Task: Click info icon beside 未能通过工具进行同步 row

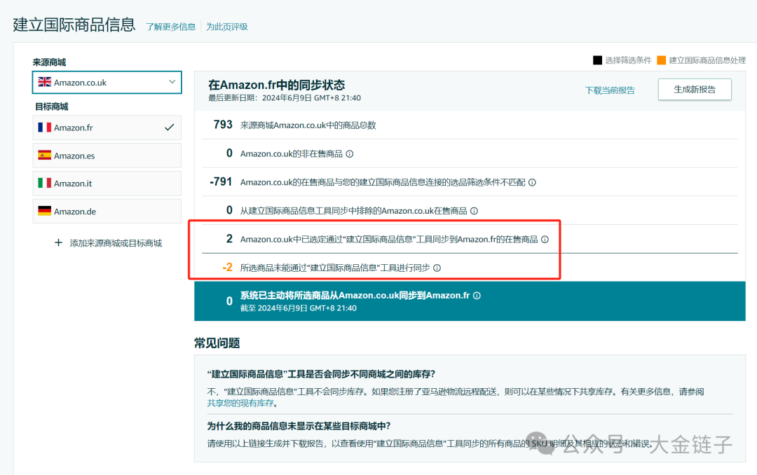Action: [x=437, y=268]
